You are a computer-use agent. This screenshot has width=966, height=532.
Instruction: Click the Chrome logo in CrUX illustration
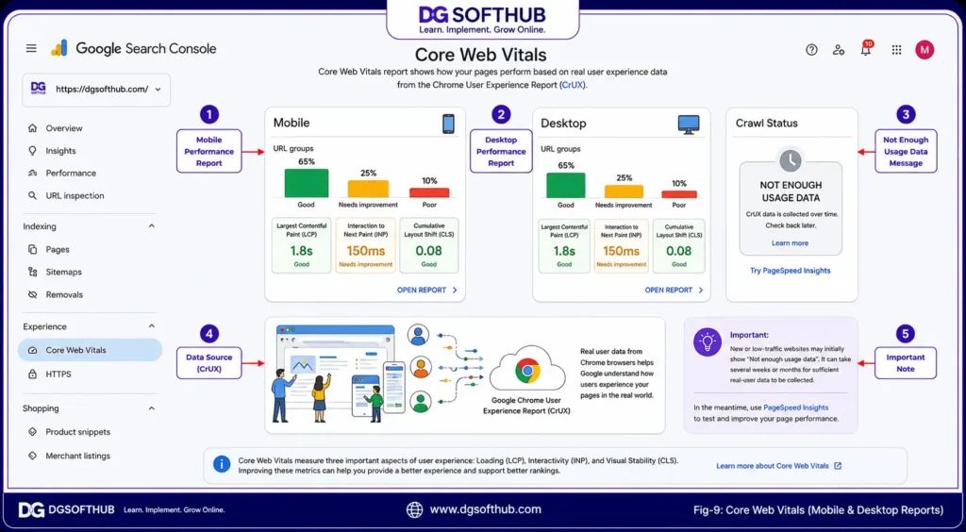527,371
